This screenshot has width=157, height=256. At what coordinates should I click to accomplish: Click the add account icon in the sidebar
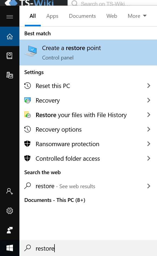tap(10, 191)
